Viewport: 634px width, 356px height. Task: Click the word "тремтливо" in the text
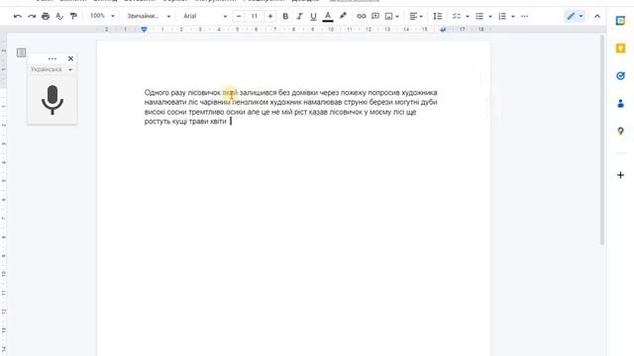[207, 112]
